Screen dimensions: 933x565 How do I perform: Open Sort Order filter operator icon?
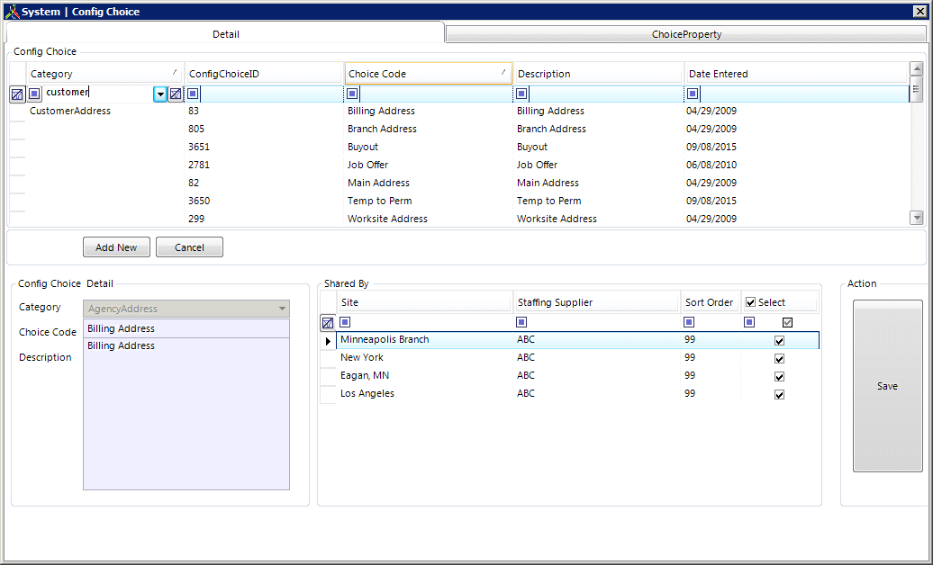coord(689,322)
